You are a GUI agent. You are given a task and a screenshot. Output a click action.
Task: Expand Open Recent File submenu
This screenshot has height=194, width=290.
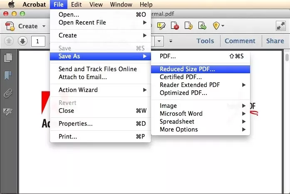tap(100, 22)
